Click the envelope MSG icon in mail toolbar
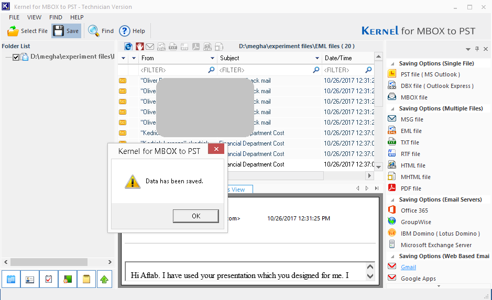Image resolution: width=492 pixels, height=300 pixels. pyautogui.click(x=150, y=47)
